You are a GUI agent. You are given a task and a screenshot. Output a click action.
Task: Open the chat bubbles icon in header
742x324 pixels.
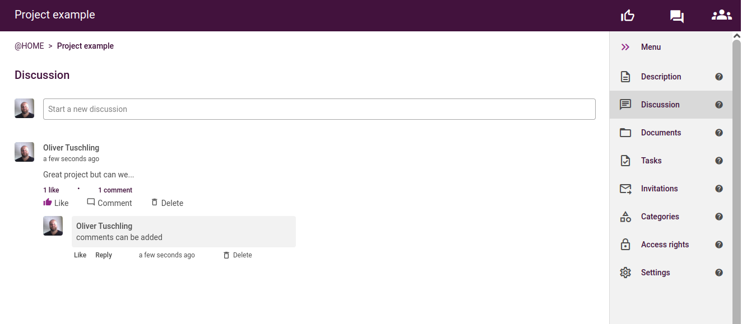676,16
